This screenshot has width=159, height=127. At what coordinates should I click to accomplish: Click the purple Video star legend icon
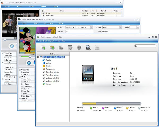[x=103, y=108]
